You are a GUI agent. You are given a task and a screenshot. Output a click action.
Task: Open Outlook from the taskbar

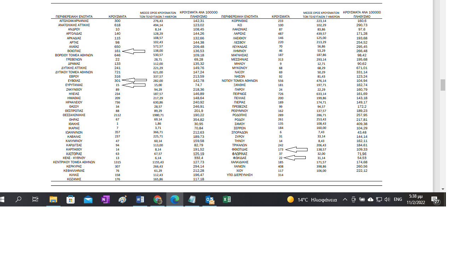click(x=210, y=200)
